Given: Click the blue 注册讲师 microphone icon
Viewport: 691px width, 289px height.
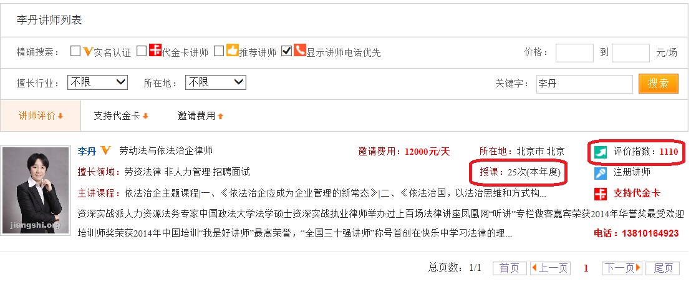Looking at the screenshot, I should [600, 173].
